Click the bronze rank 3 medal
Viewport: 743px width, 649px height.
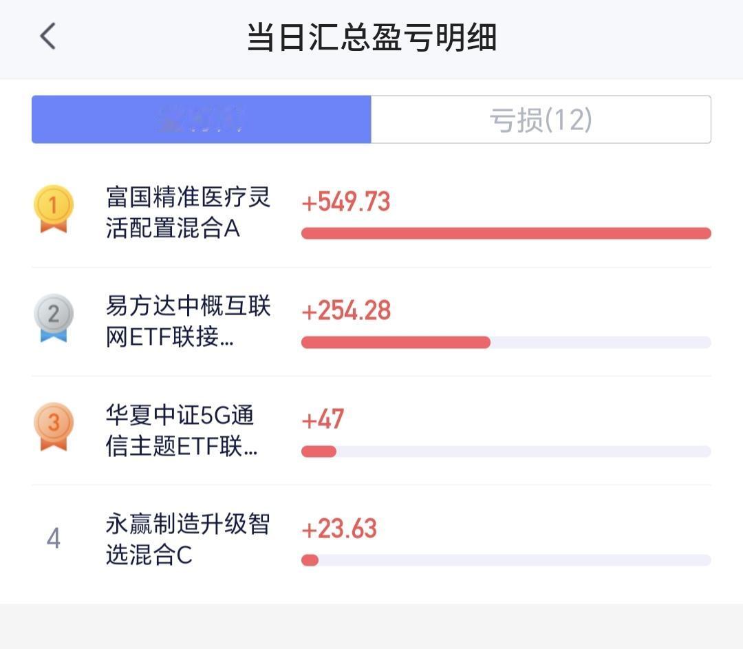[54, 427]
